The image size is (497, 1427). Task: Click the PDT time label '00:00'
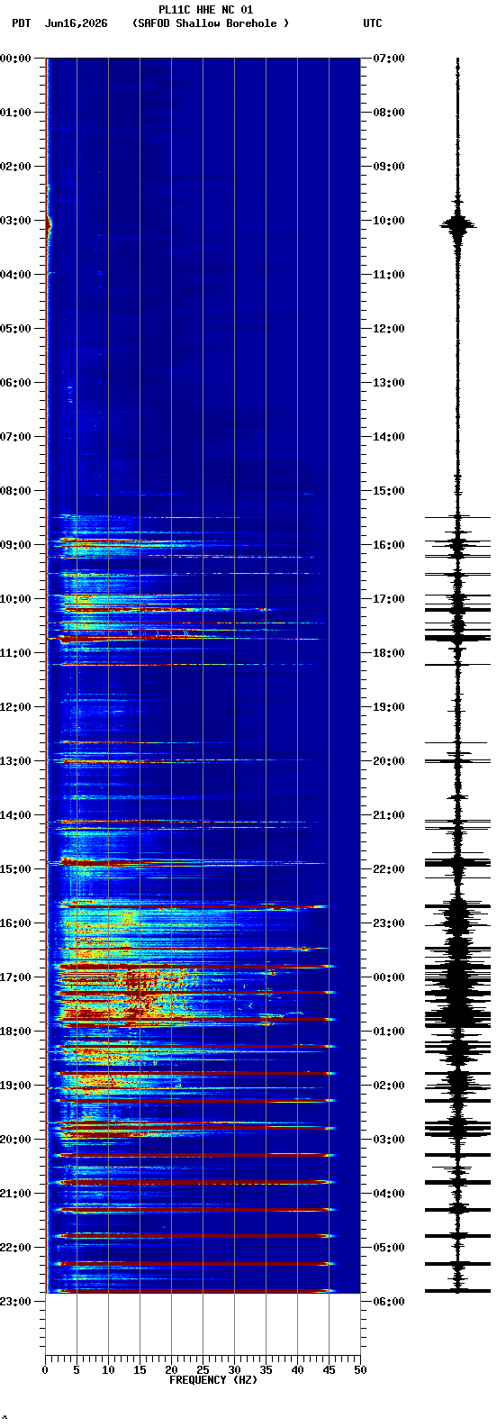(15, 59)
